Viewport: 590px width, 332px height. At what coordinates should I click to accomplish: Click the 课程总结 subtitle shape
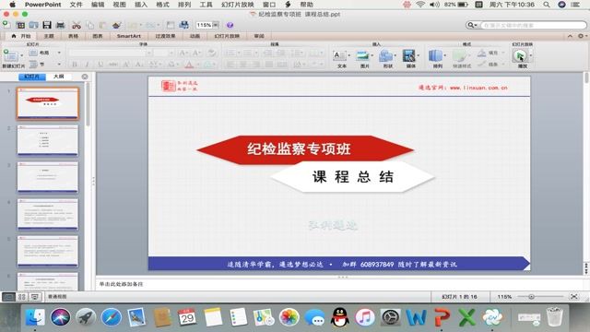tap(352, 177)
